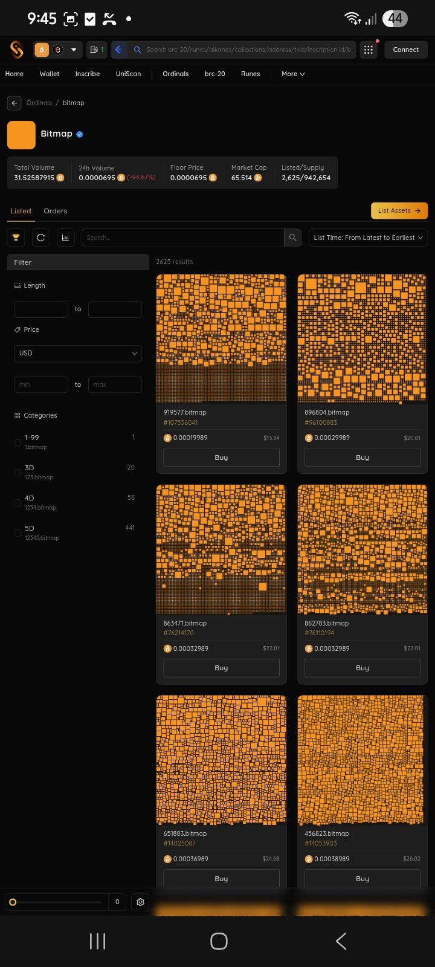This screenshot has height=967, width=435.
Task: Buy 919577.bitmap for 0.00019989
Action: pos(221,458)
